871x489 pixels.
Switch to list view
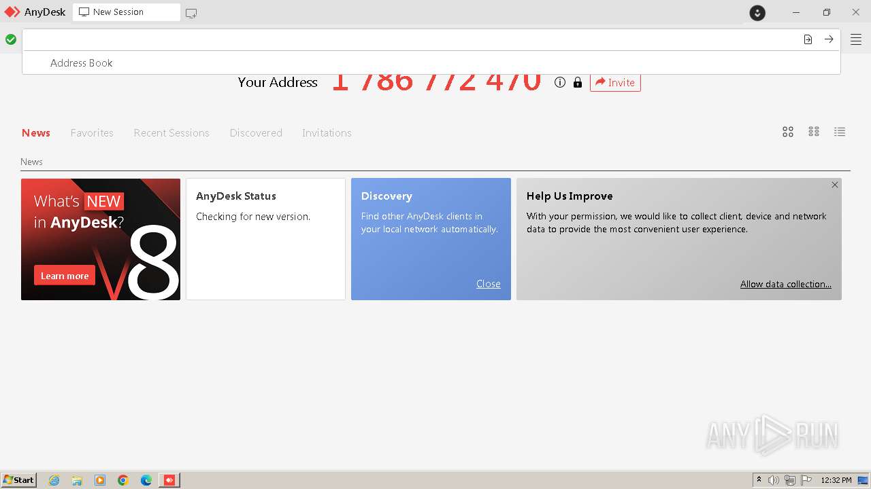pyautogui.click(x=840, y=132)
